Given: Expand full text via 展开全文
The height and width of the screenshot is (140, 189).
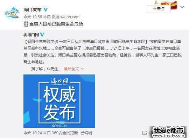Looking at the screenshot, I should (71, 69).
